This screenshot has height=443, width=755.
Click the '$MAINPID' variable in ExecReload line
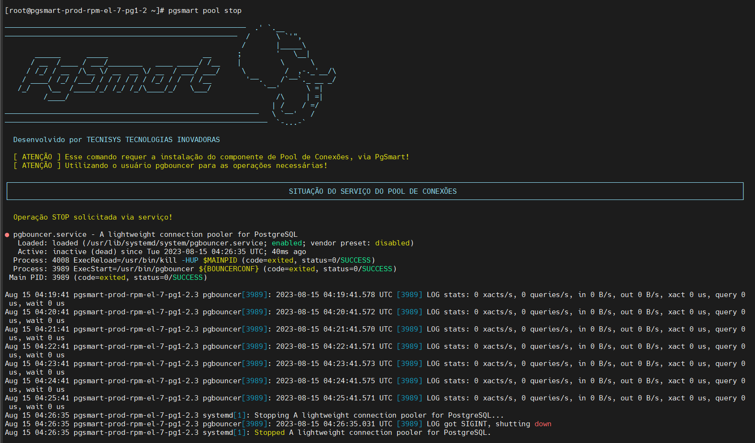pos(220,260)
